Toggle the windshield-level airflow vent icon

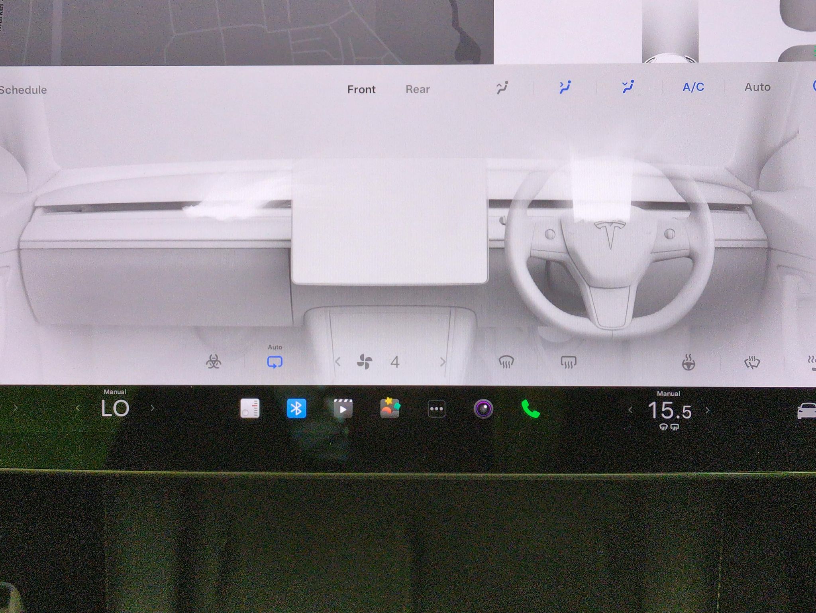point(502,87)
